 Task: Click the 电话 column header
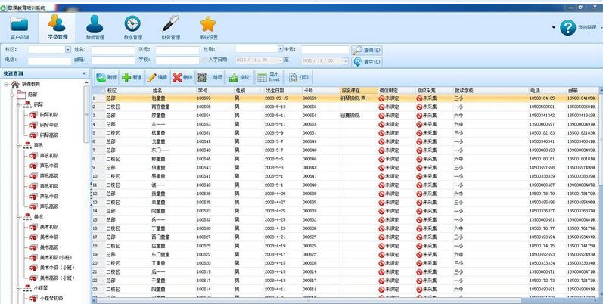click(x=548, y=91)
